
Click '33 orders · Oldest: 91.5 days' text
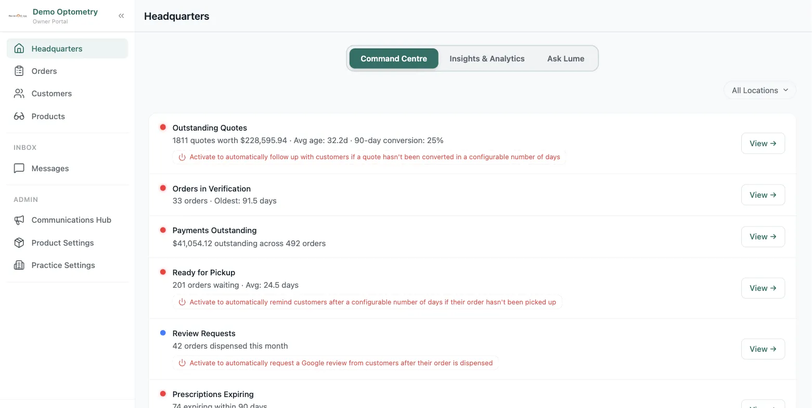click(x=225, y=201)
